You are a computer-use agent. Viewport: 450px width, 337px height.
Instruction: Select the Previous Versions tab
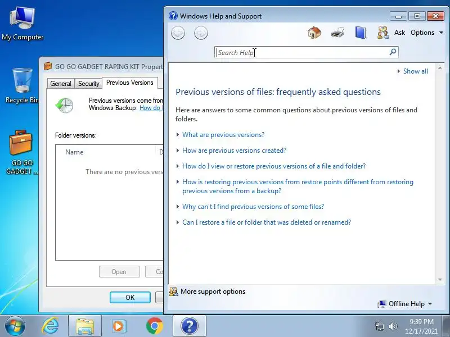click(130, 83)
